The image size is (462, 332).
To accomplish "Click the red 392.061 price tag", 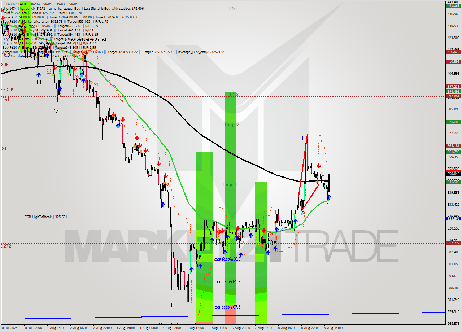I will [453, 96].
